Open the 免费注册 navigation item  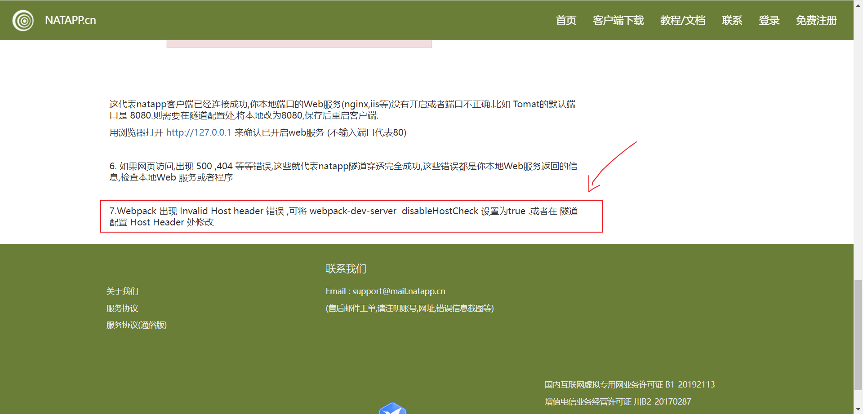(816, 20)
